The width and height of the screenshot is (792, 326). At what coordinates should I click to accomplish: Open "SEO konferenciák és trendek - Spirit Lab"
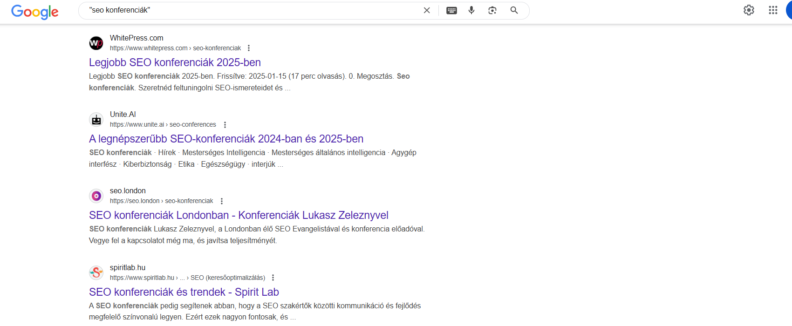tap(184, 292)
